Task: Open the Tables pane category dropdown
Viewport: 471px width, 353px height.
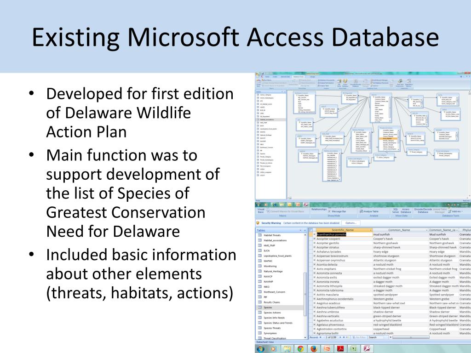Action: tap(300, 231)
